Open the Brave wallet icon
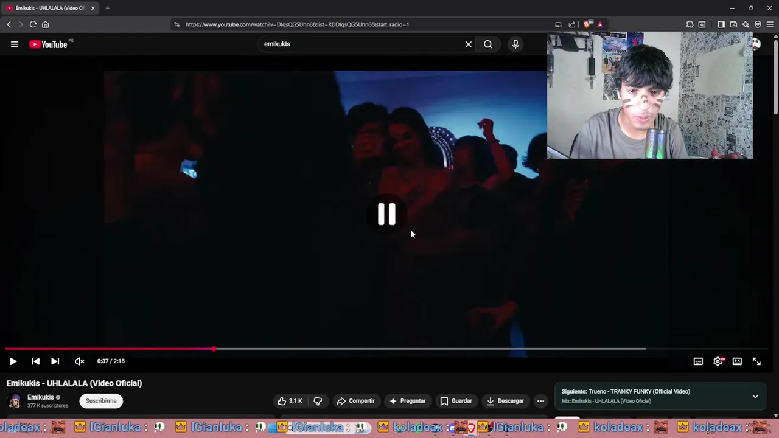779x438 pixels. 733,24
